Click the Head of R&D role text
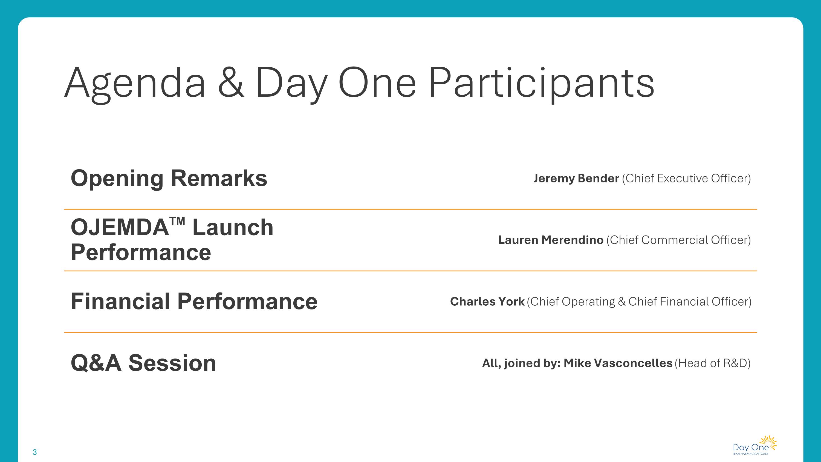This screenshot has width=821, height=462. click(x=713, y=363)
